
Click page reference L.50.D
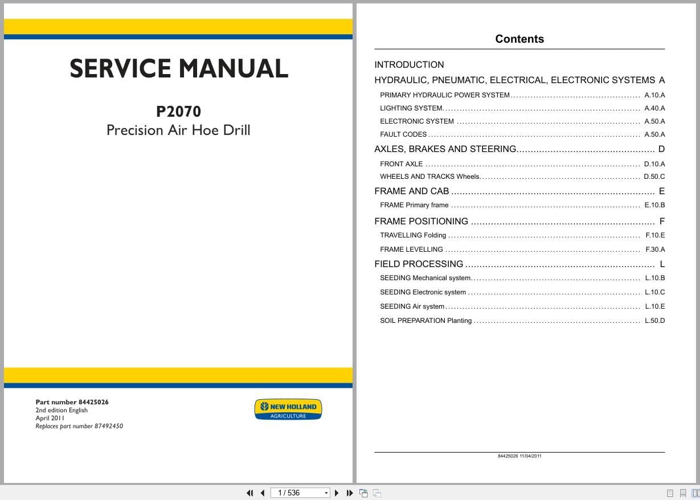654,321
